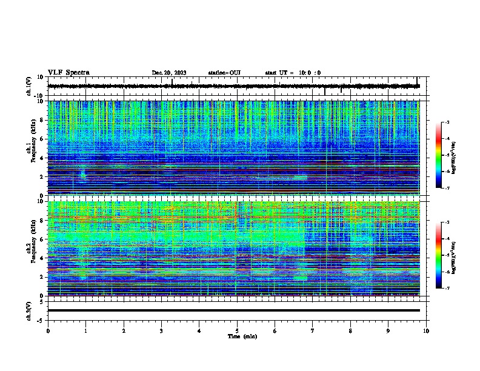Click the '8' kHz tick on ch.1 axis

click(x=42, y=120)
